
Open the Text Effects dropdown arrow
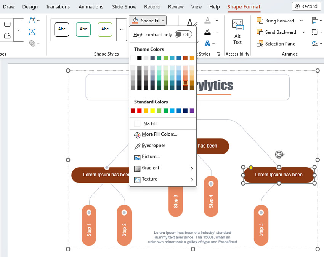[x=213, y=43]
